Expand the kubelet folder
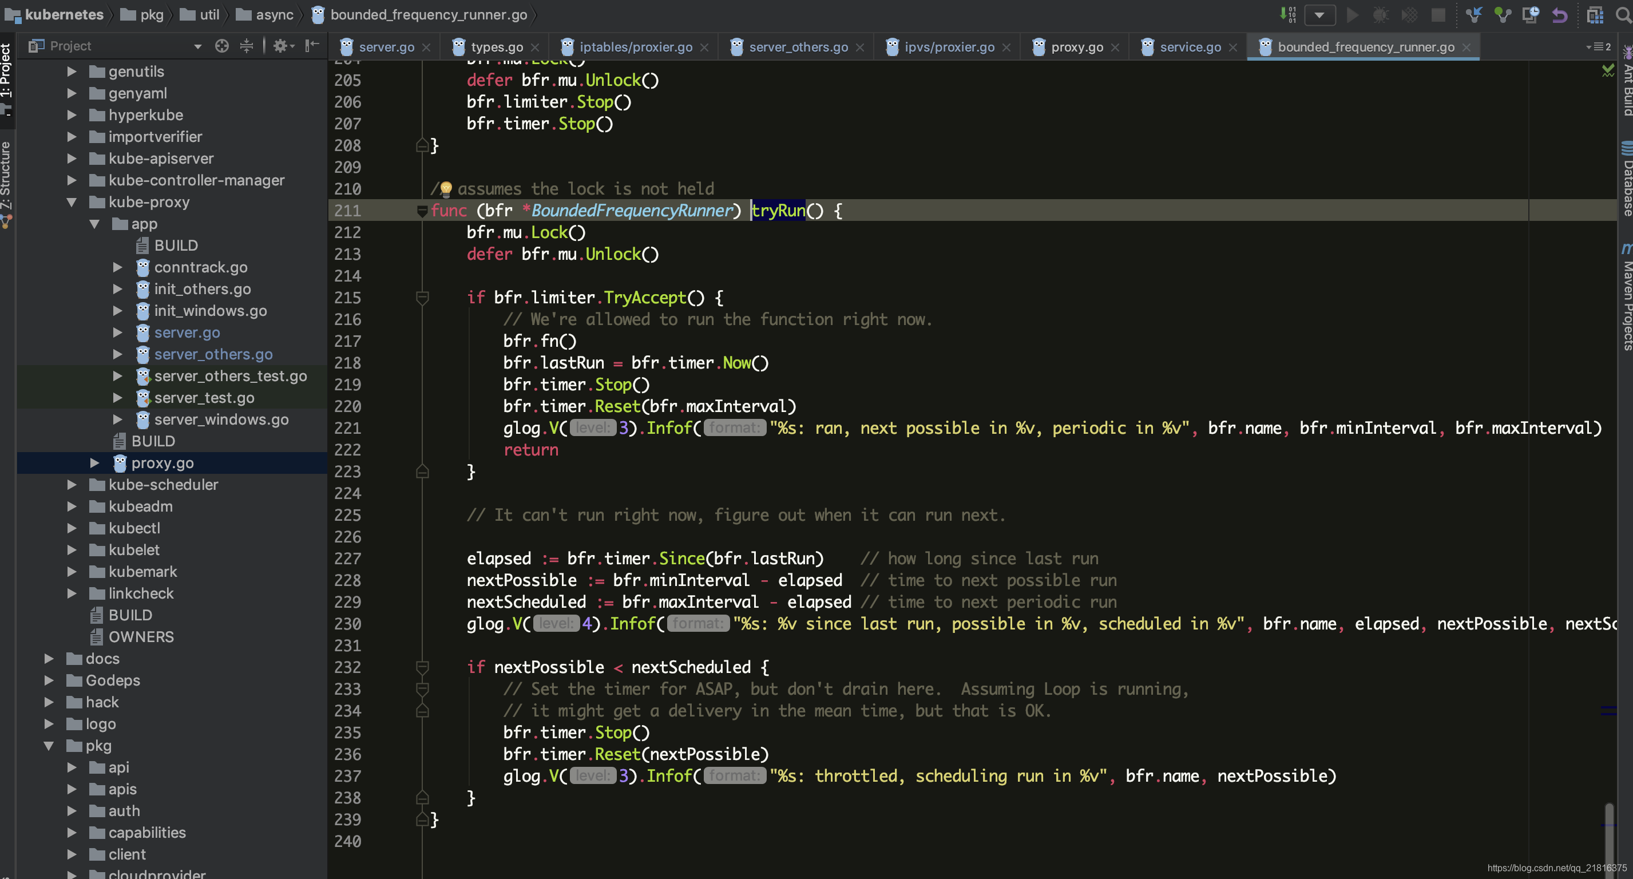 [x=72, y=551]
